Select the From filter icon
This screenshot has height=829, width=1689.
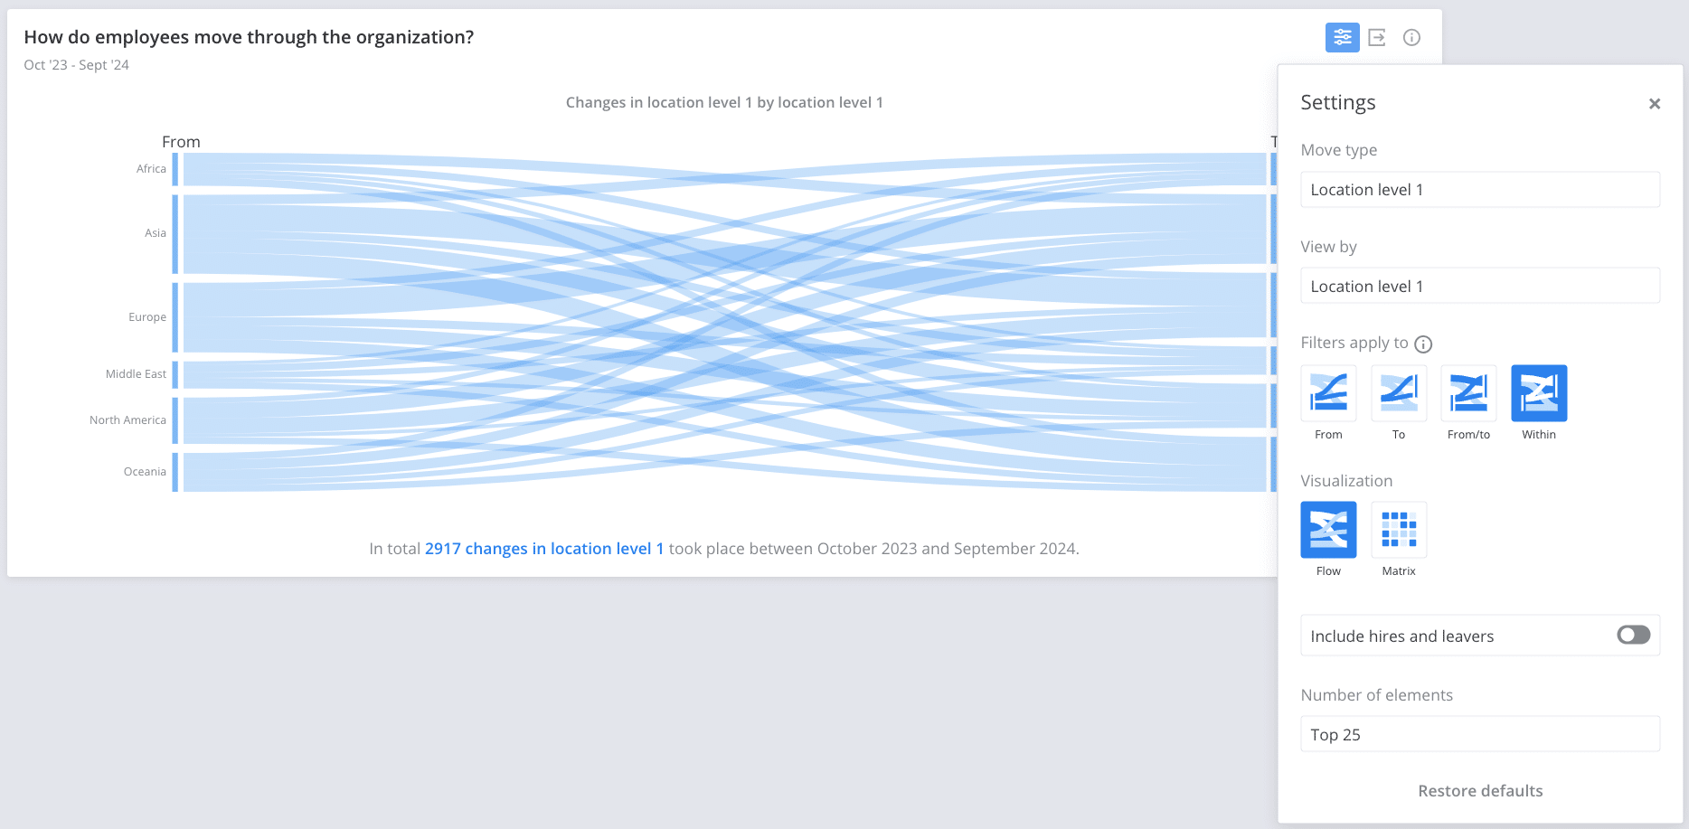pos(1327,394)
